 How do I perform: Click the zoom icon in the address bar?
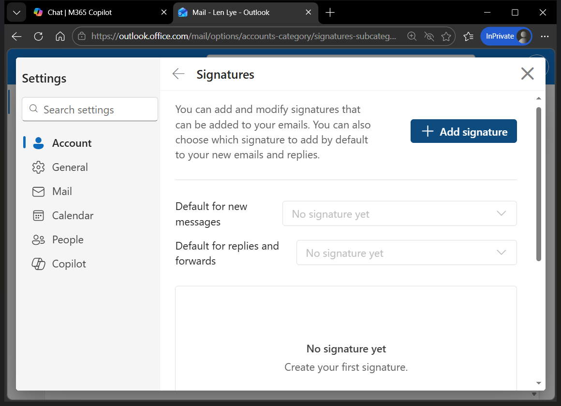point(412,36)
